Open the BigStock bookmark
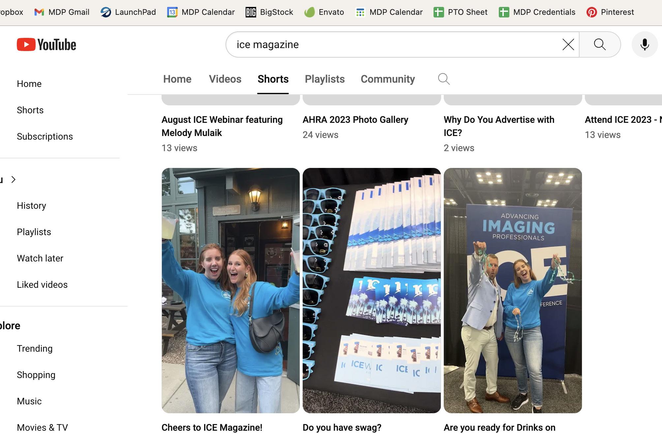Image resolution: width=662 pixels, height=434 pixels. coord(269,12)
